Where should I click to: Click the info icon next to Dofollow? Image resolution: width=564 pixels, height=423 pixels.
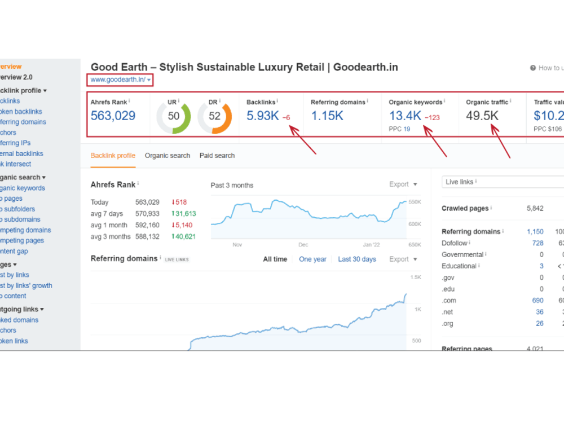click(470, 243)
